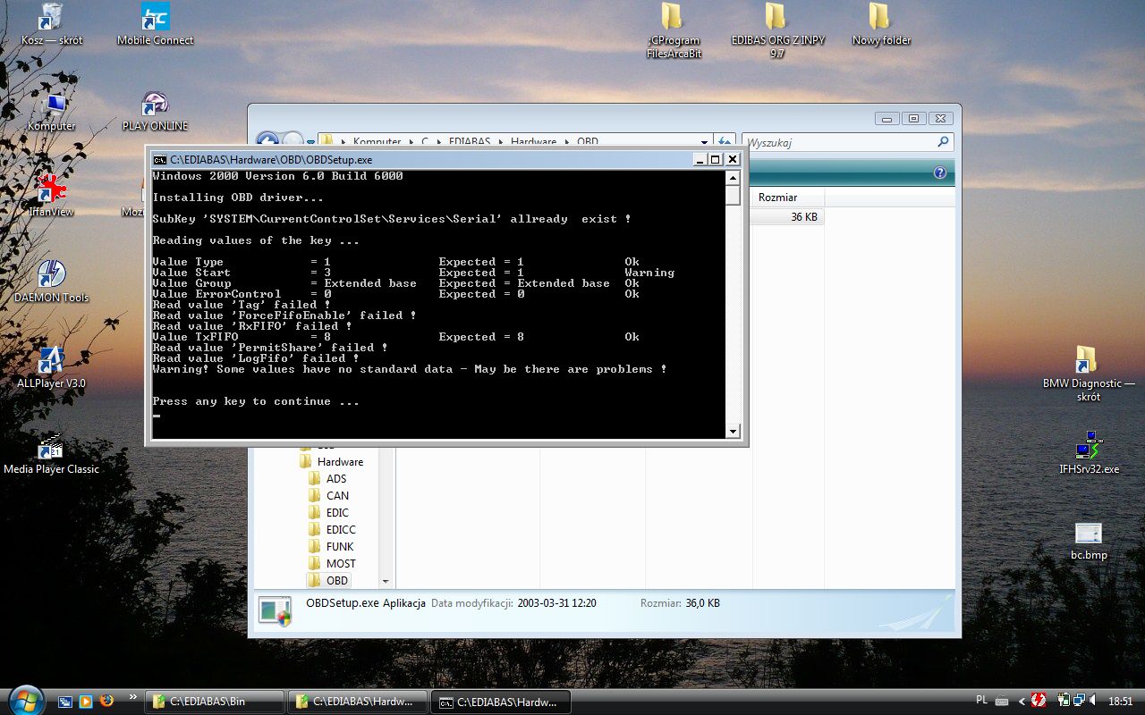The width and height of the screenshot is (1145, 715).
Task: Click the volume speaker tray icon
Action: (1091, 701)
